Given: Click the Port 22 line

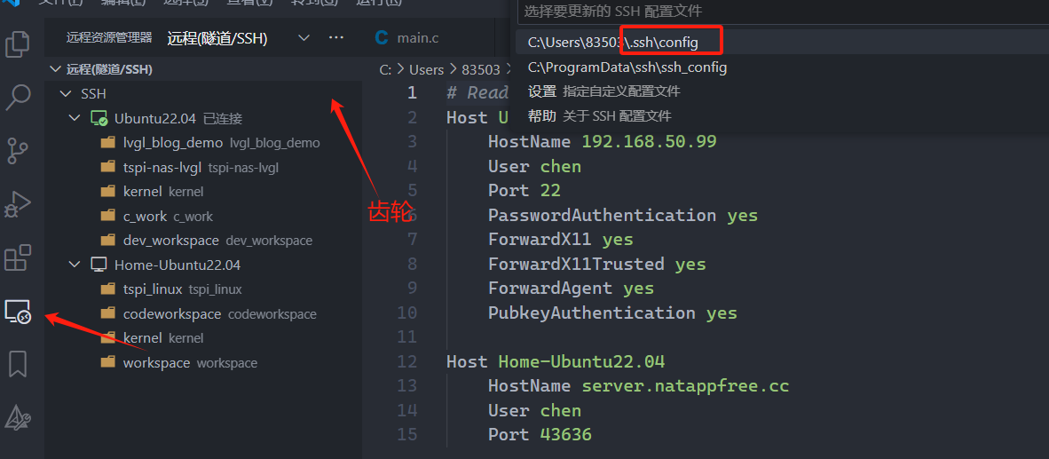Looking at the screenshot, I should pos(524,191).
